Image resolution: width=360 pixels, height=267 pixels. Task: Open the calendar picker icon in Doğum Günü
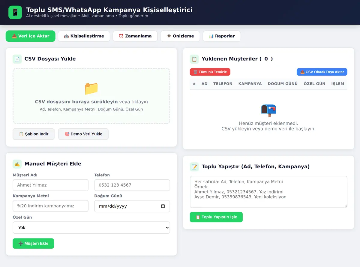pyautogui.click(x=163, y=206)
